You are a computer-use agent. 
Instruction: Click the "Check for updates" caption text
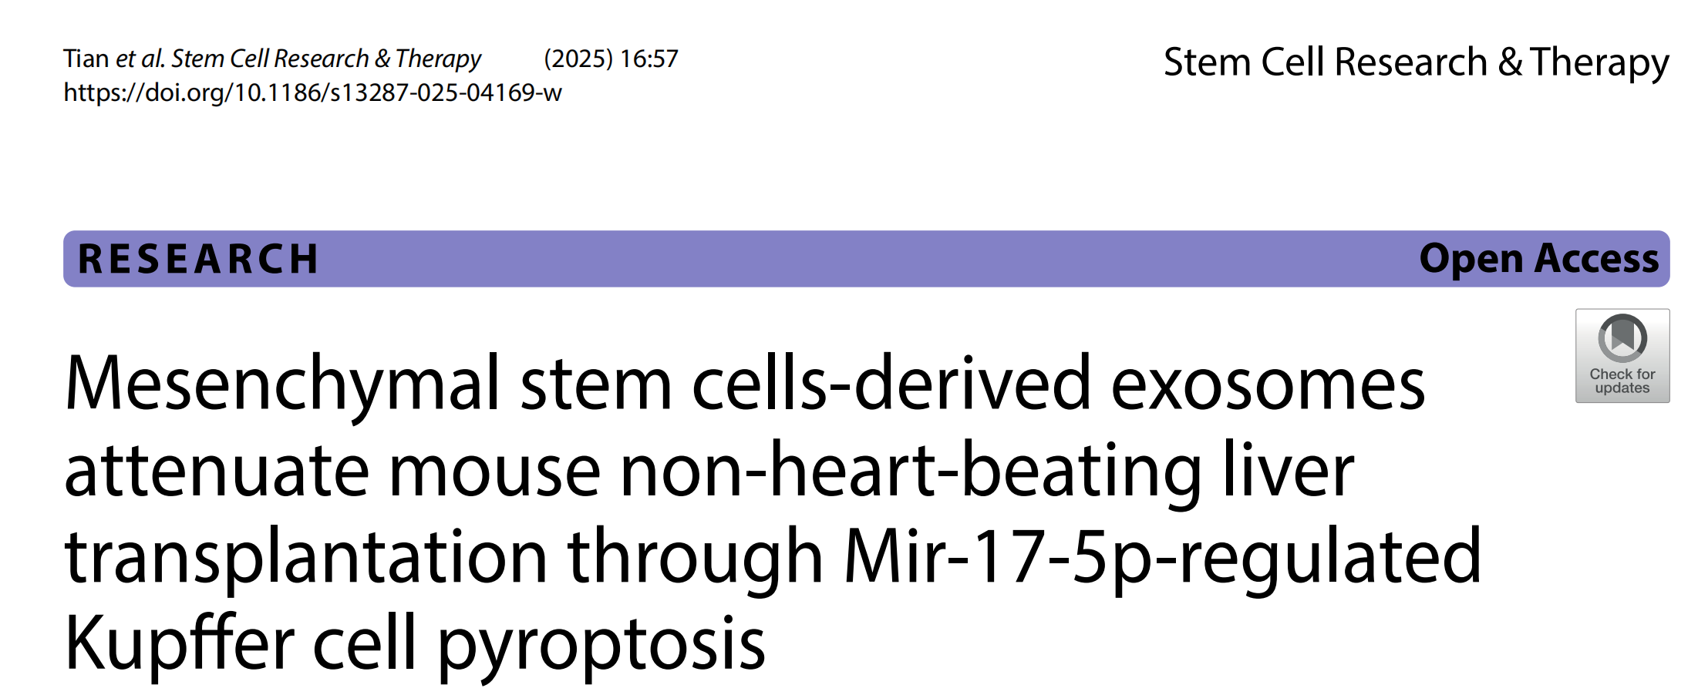coord(1622,381)
